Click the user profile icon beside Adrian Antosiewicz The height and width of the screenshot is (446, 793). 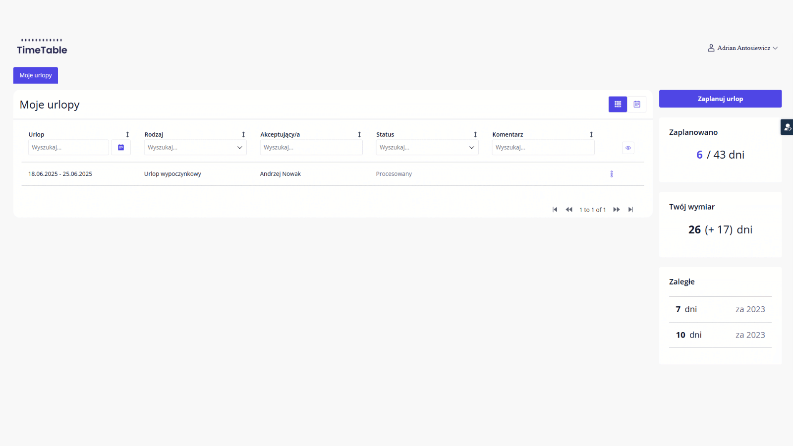pyautogui.click(x=711, y=48)
